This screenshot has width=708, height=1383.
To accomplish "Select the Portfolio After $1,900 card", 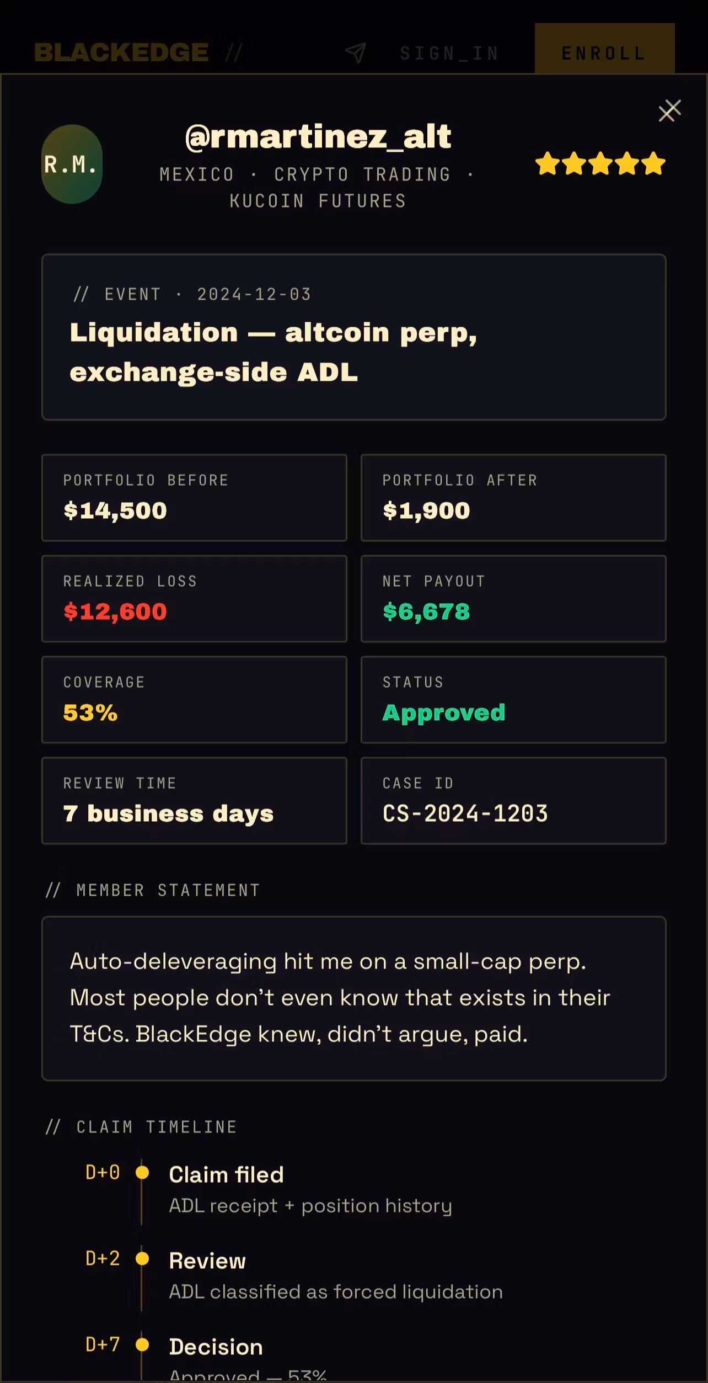I will pyautogui.click(x=513, y=498).
